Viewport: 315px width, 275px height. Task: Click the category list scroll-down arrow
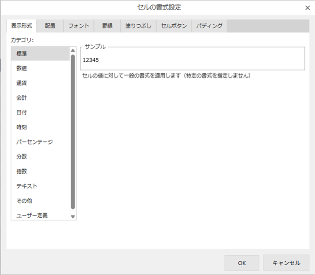click(73, 216)
